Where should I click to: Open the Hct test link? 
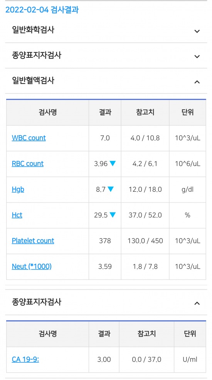pyautogui.click(x=17, y=215)
